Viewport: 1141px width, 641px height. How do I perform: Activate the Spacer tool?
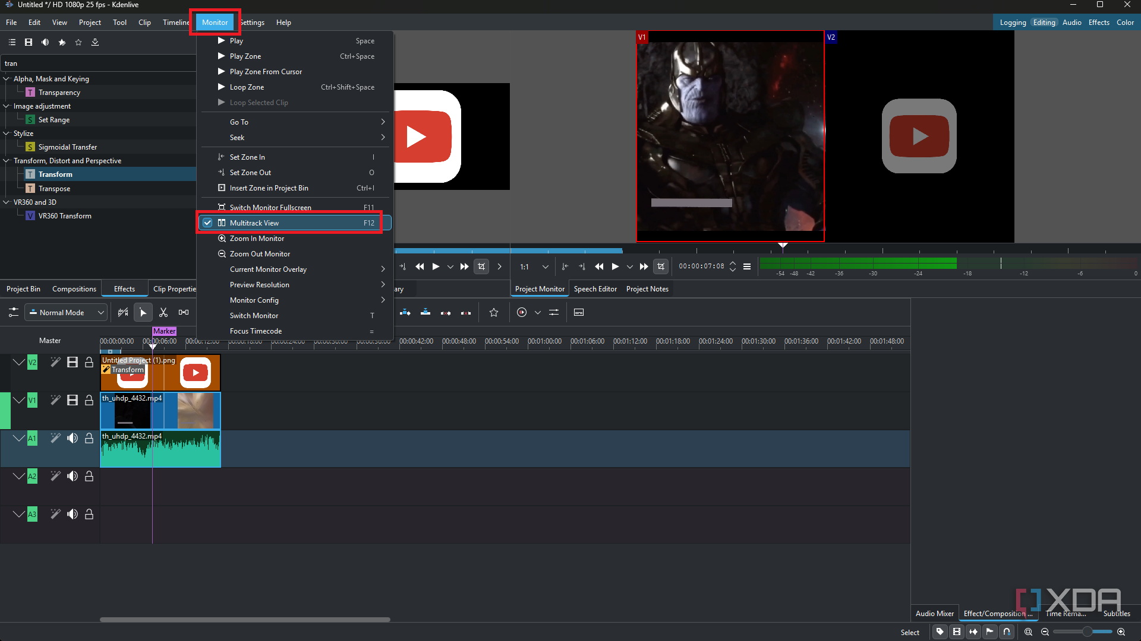[x=184, y=312]
